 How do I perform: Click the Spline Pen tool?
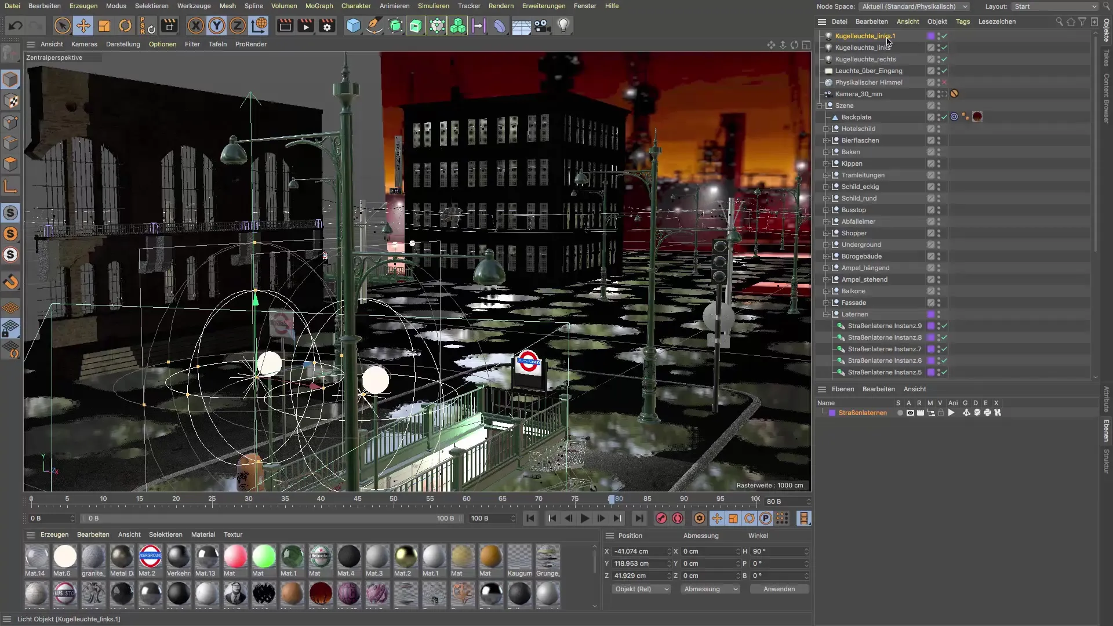pos(374,26)
